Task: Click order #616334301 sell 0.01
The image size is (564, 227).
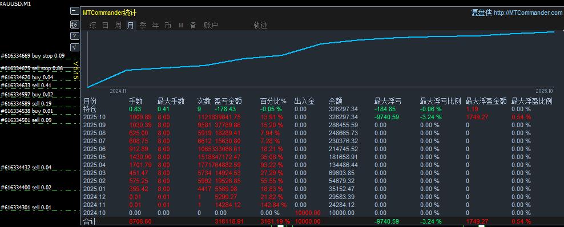Action: point(26,208)
